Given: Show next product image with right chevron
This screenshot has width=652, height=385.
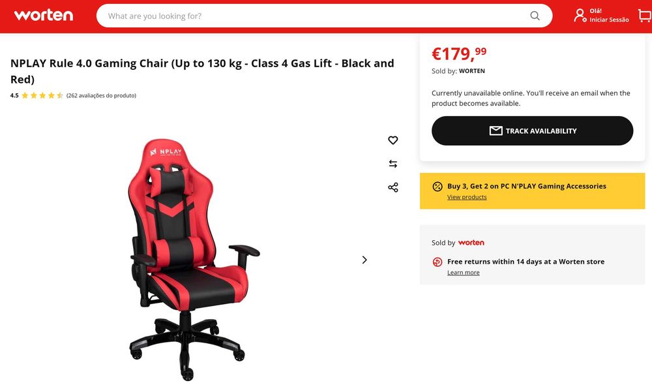Looking at the screenshot, I should [x=364, y=260].
